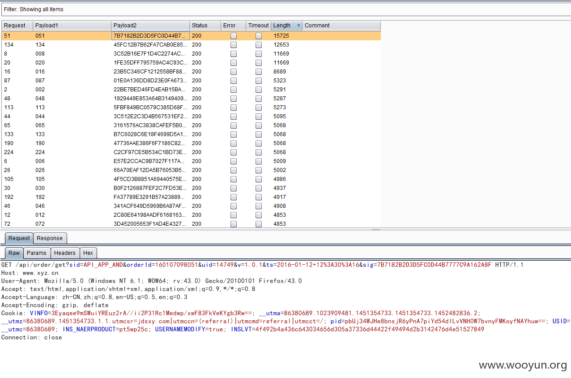Click payload 3161576AC3838CAFEF5B0
The image size is (571, 378).
click(150, 125)
